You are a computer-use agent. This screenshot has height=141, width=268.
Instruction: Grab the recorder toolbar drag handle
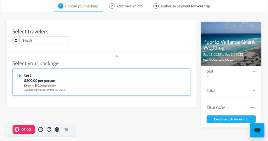[x=8, y=129]
